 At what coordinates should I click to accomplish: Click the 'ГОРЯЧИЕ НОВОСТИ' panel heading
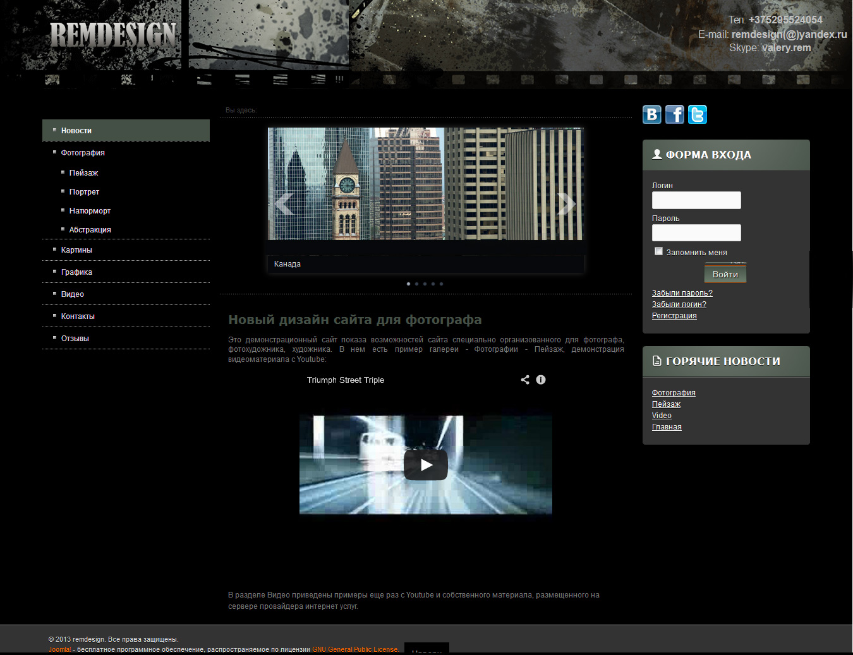pos(723,361)
